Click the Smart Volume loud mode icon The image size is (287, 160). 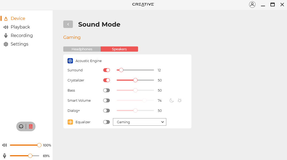point(180,100)
